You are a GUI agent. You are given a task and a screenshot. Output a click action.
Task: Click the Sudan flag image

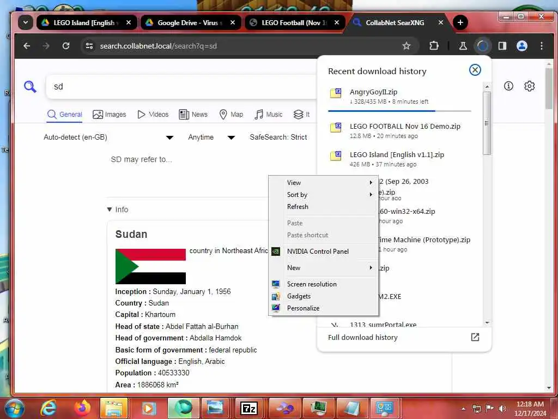(x=150, y=266)
